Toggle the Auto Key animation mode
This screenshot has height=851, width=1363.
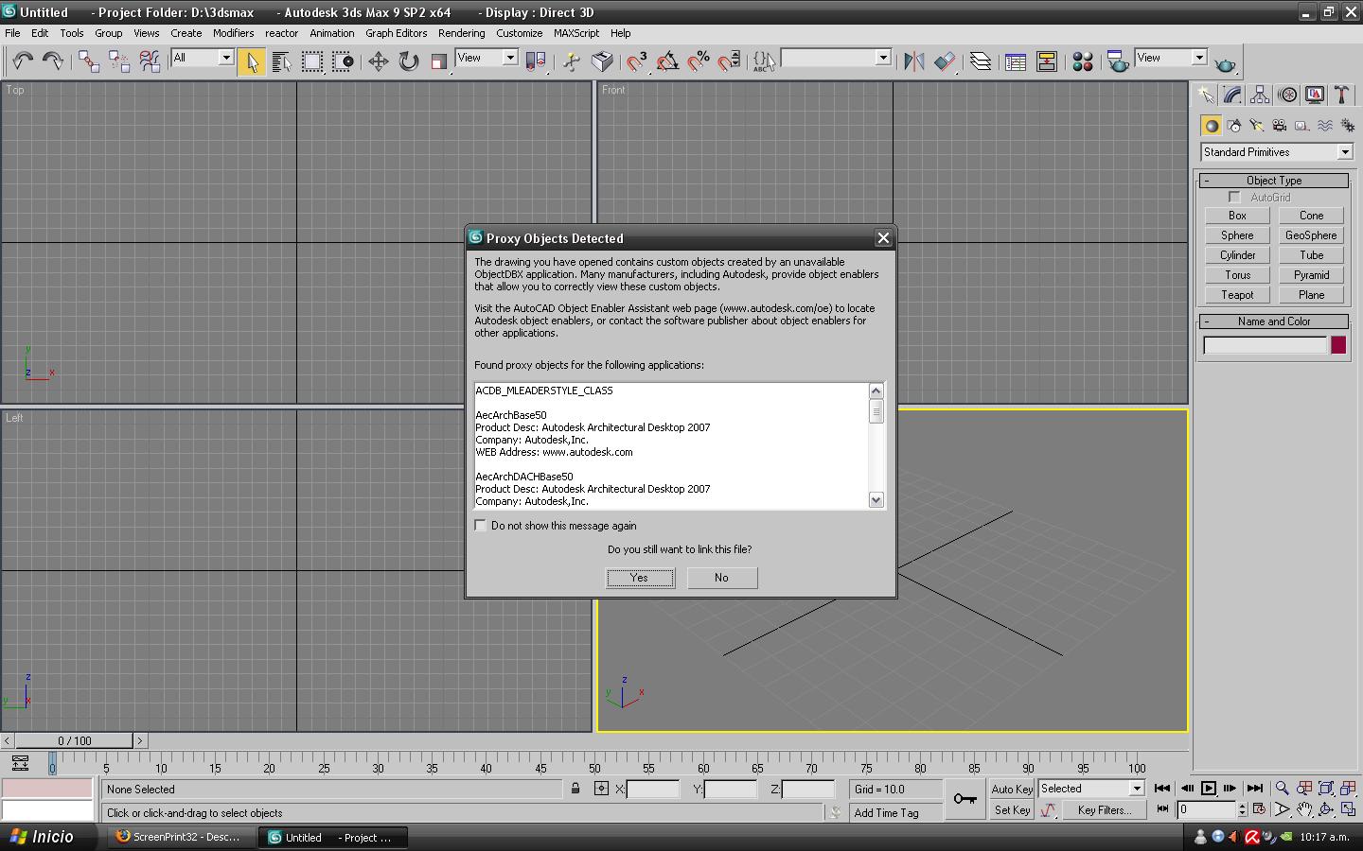click(1012, 790)
